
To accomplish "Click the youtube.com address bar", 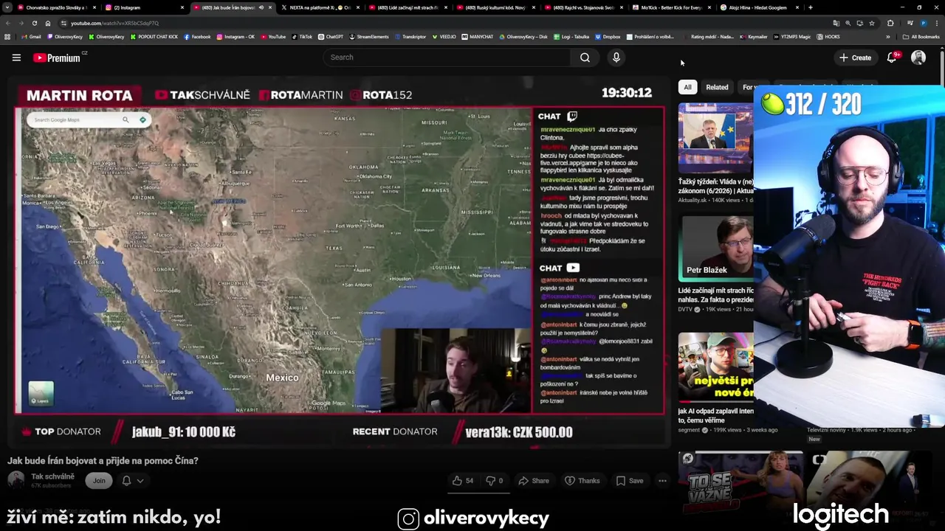I will [x=443, y=23].
